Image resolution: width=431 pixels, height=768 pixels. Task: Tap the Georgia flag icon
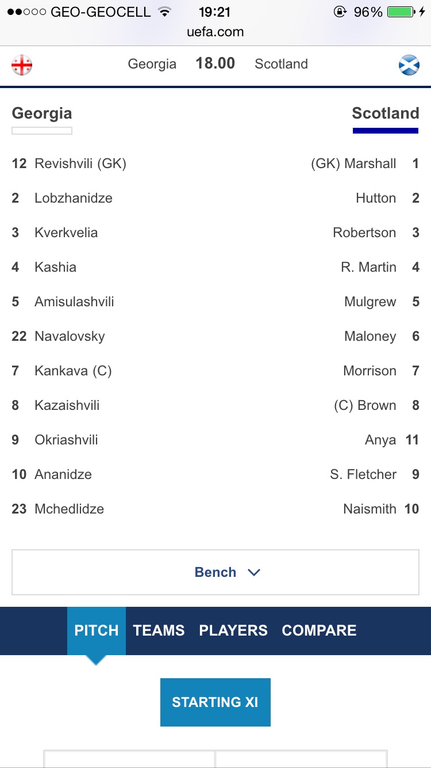(x=22, y=66)
